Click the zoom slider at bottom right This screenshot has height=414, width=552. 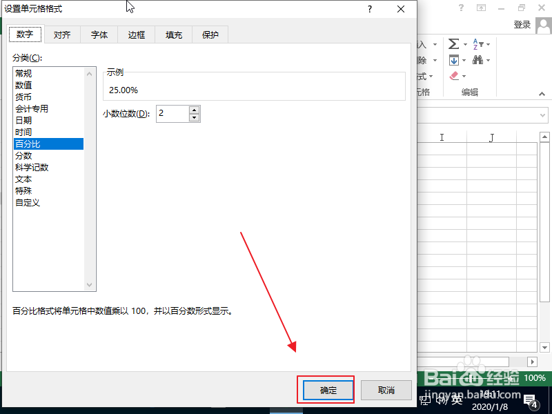[x=471, y=378]
